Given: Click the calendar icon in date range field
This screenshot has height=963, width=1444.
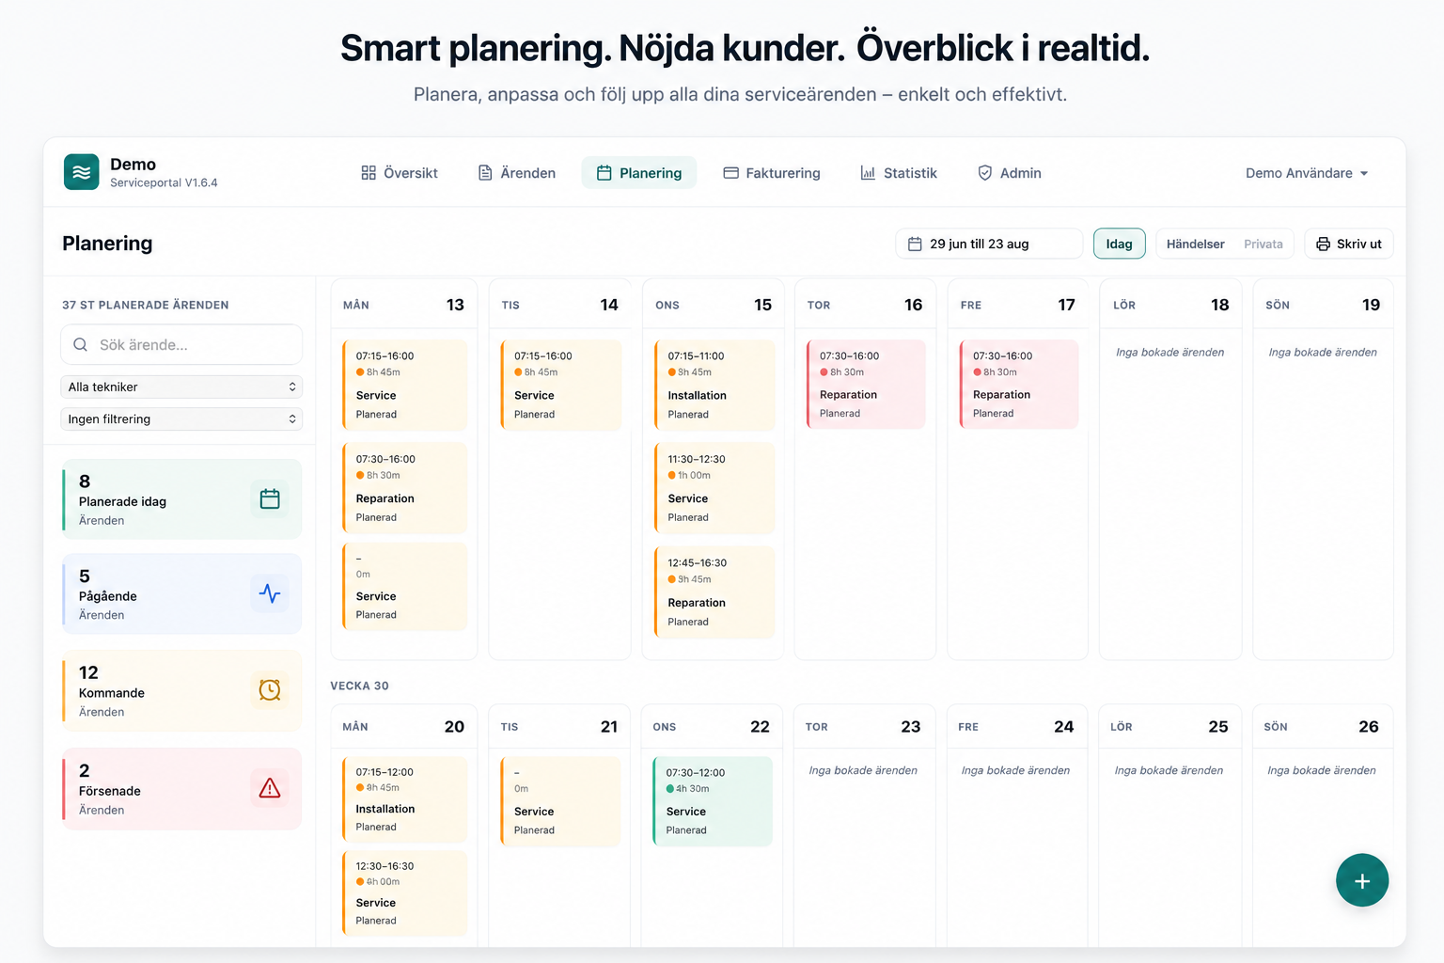Looking at the screenshot, I should click(x=915, y=245).
